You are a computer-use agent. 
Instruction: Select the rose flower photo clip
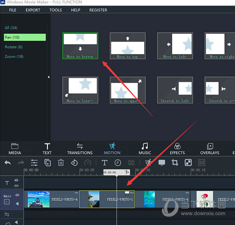click(x=213, y=199)
